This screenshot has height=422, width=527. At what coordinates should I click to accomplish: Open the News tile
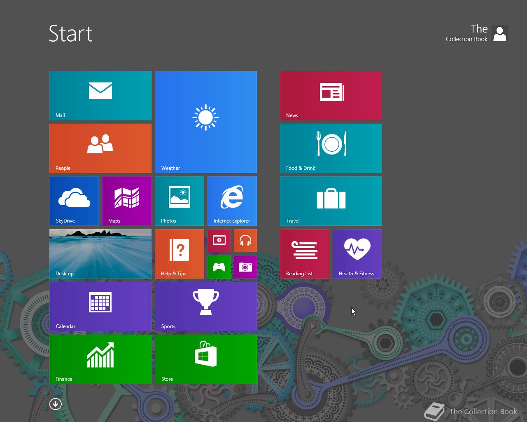331,96
